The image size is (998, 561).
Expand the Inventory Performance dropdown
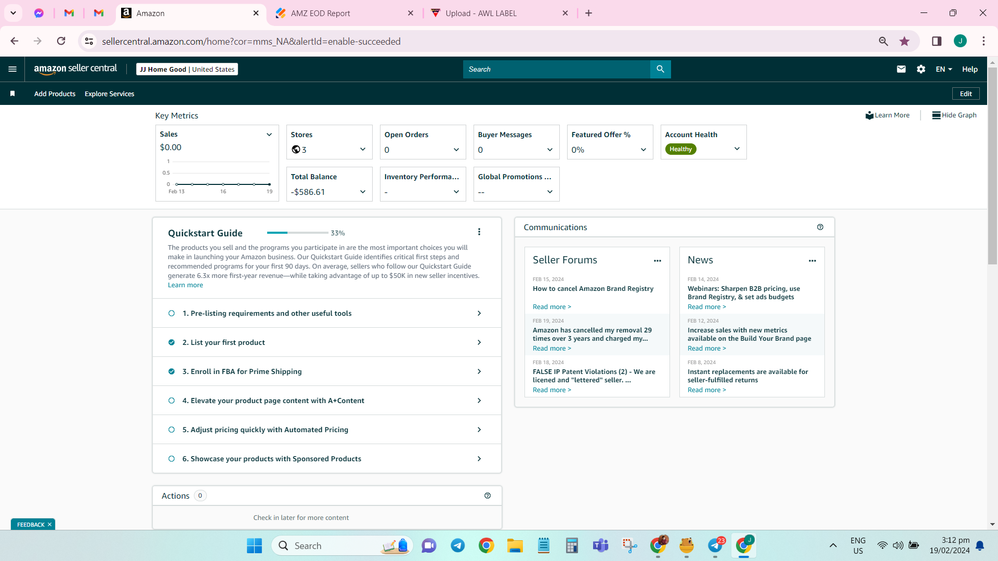tap(456, 192)
